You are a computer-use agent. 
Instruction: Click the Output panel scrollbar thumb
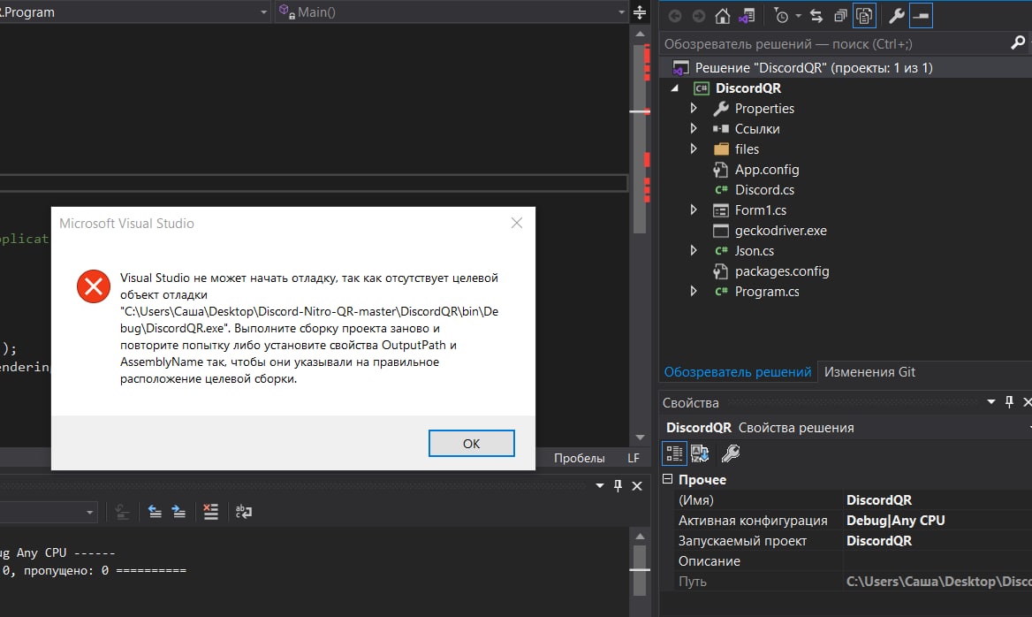click(640, 569)
